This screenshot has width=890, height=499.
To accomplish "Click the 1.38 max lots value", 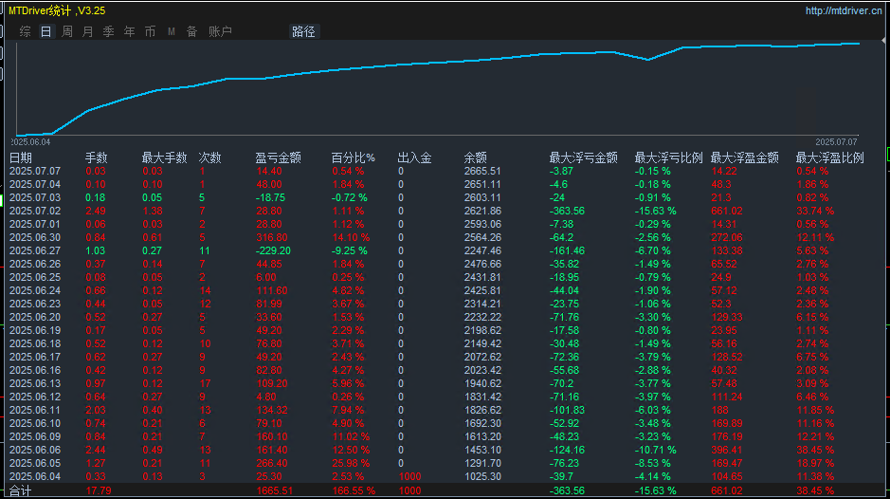I will point(152,211).
